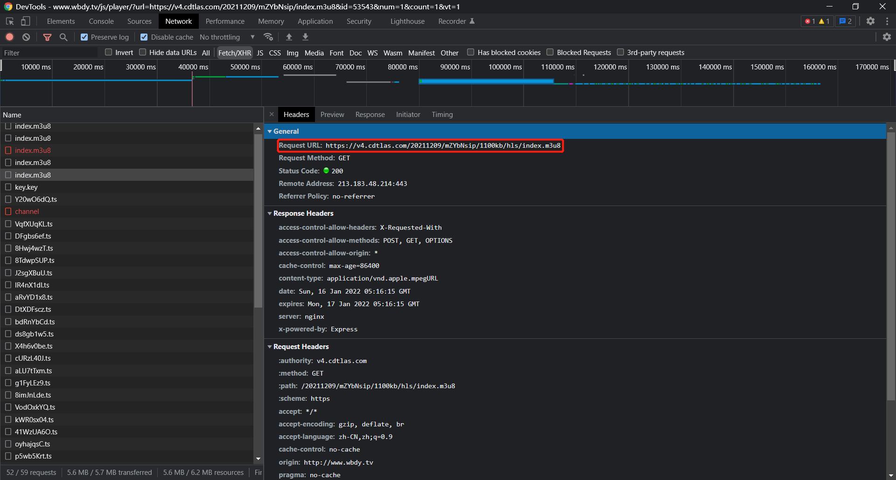Import a HAR file with upload arrow
The image size is (896, 480).
point(289,37)
